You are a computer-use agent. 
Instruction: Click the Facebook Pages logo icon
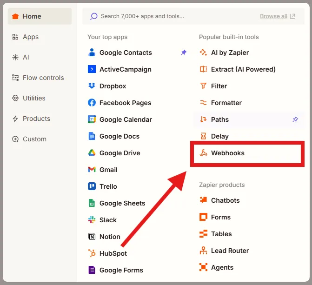tap(92, 103)
